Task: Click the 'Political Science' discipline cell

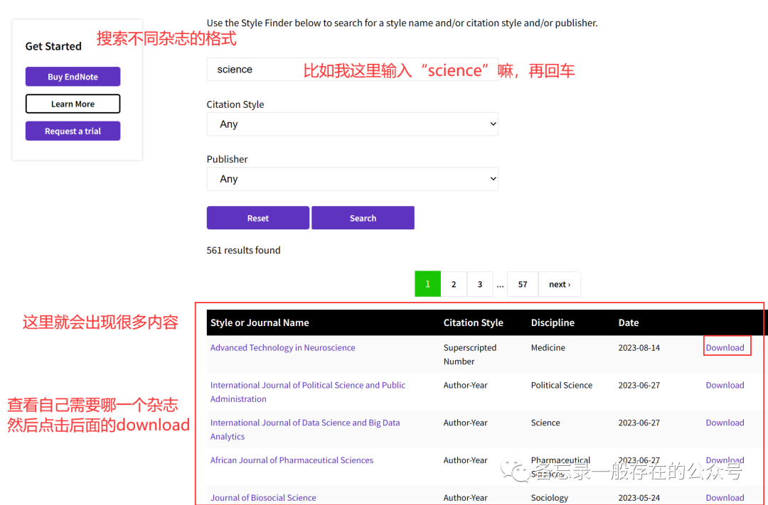Action: coord(562,385)
